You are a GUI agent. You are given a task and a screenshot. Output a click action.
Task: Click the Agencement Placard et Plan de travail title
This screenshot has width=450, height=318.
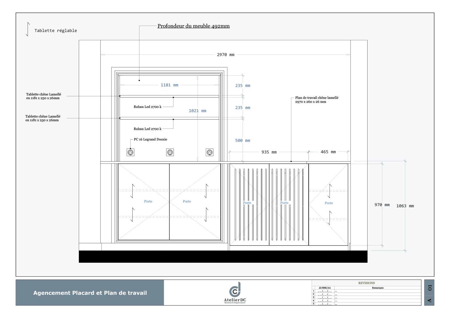click(x=90, y=293)
